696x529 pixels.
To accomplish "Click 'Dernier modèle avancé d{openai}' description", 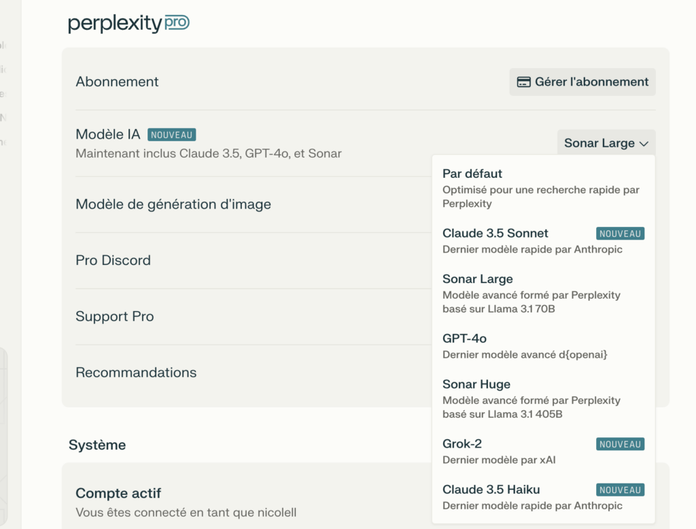I will point(525,354).
